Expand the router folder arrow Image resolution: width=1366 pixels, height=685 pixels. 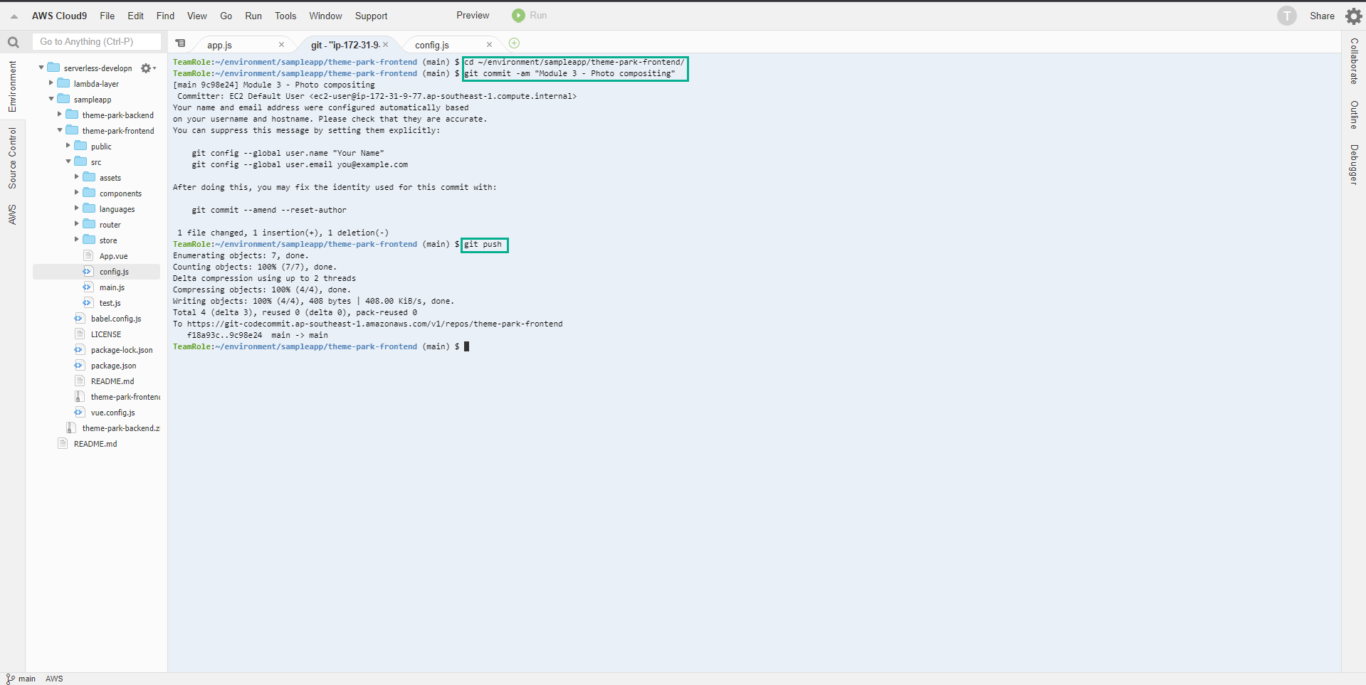click(76, 224)
